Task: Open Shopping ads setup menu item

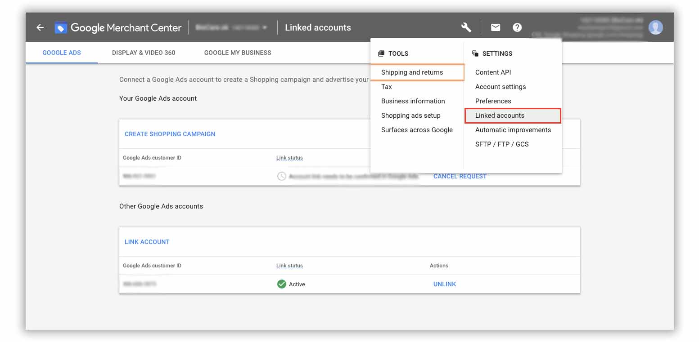Action: click(x=411, y=115)
